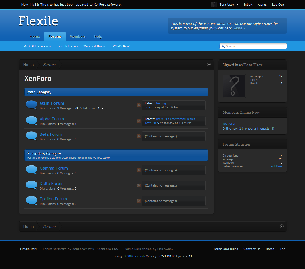Open the Testing thread link
This screenshot has width=305, height=269.
coord(160,103)
